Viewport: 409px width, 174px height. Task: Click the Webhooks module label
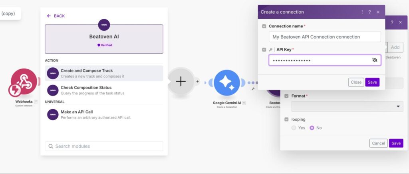pyautogui.click(x=24, y=102)
